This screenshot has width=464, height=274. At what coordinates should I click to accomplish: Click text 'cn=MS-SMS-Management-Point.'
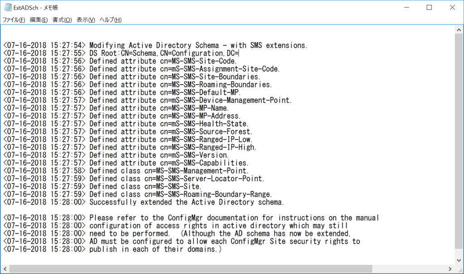(x=197, y=171)
